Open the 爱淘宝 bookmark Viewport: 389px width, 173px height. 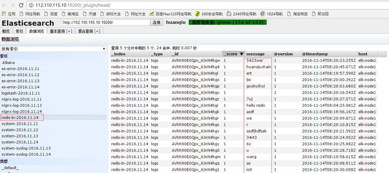70,14
